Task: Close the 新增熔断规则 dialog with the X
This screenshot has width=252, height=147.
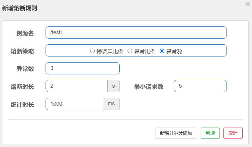Action: click(x=247, y=4)
